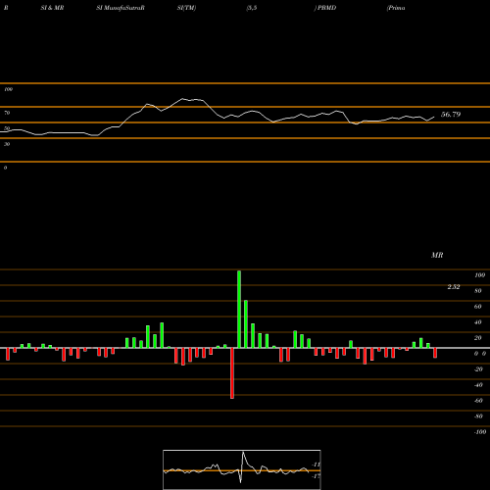Click the 'MR' panel title

click(437, 255)
